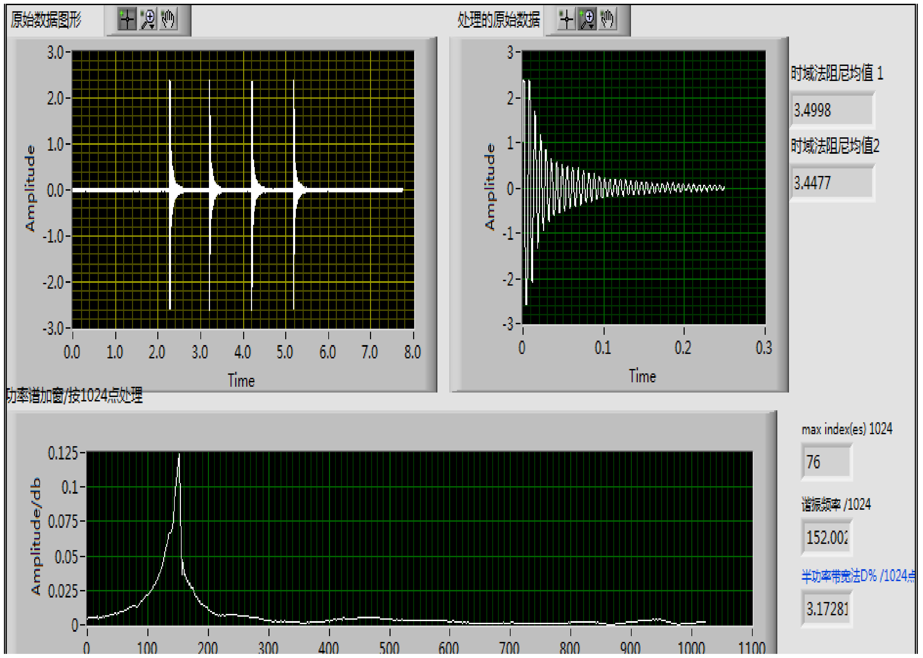Select pan hand in 处理的原始数据 palette
Viewport: 923px width, 658px height.
(x=607, y=19)
